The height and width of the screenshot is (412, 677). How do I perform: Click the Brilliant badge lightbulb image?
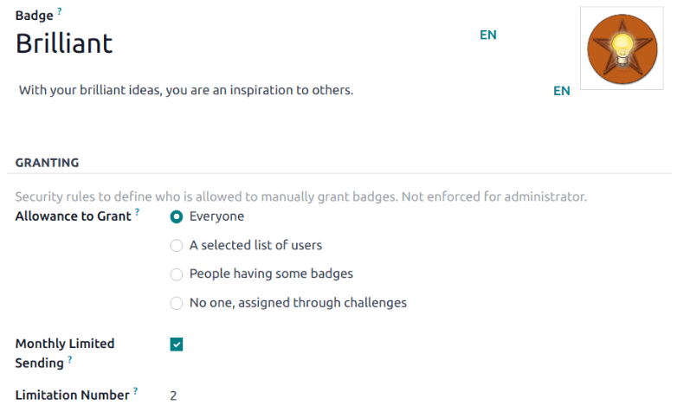click(x=622, y=48)
